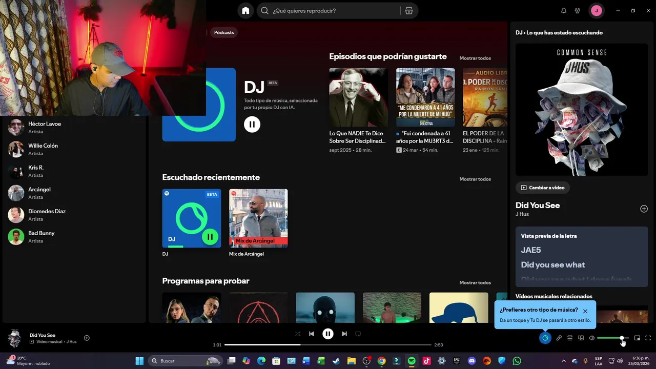Go to Spotify Home via house icon

point(245,11)
